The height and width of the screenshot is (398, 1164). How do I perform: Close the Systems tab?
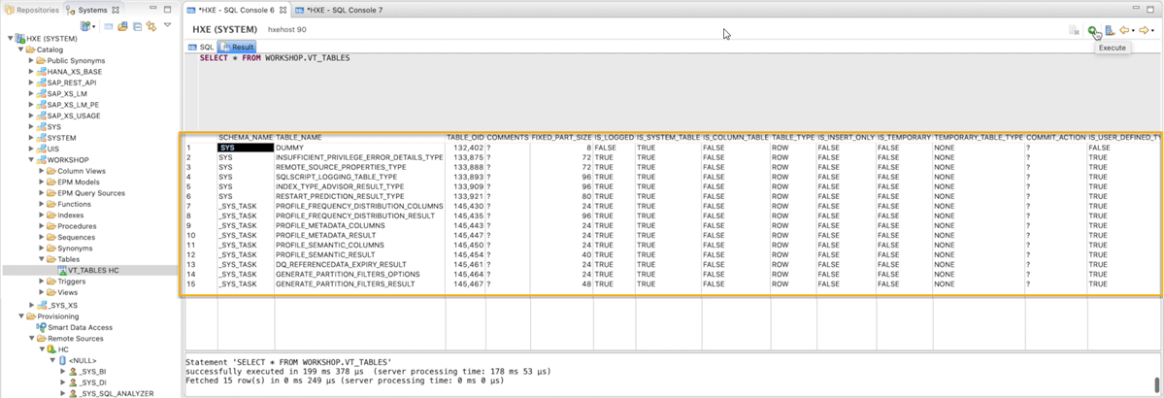click(x=116, y=11)
